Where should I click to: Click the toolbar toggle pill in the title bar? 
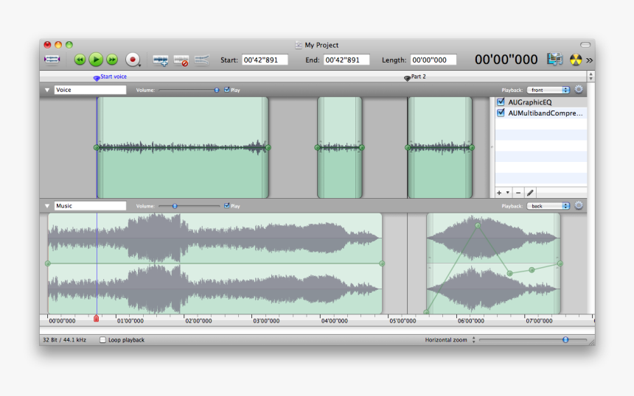click(585, 45)
